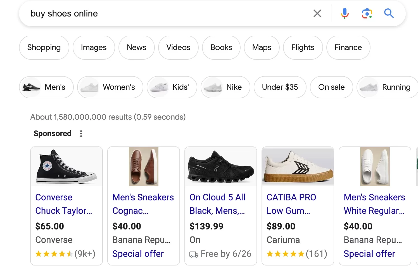This screenshot has height=275, width=418.
Task: Click Special offer under the cognac sneakers
Action: [138, 254]
